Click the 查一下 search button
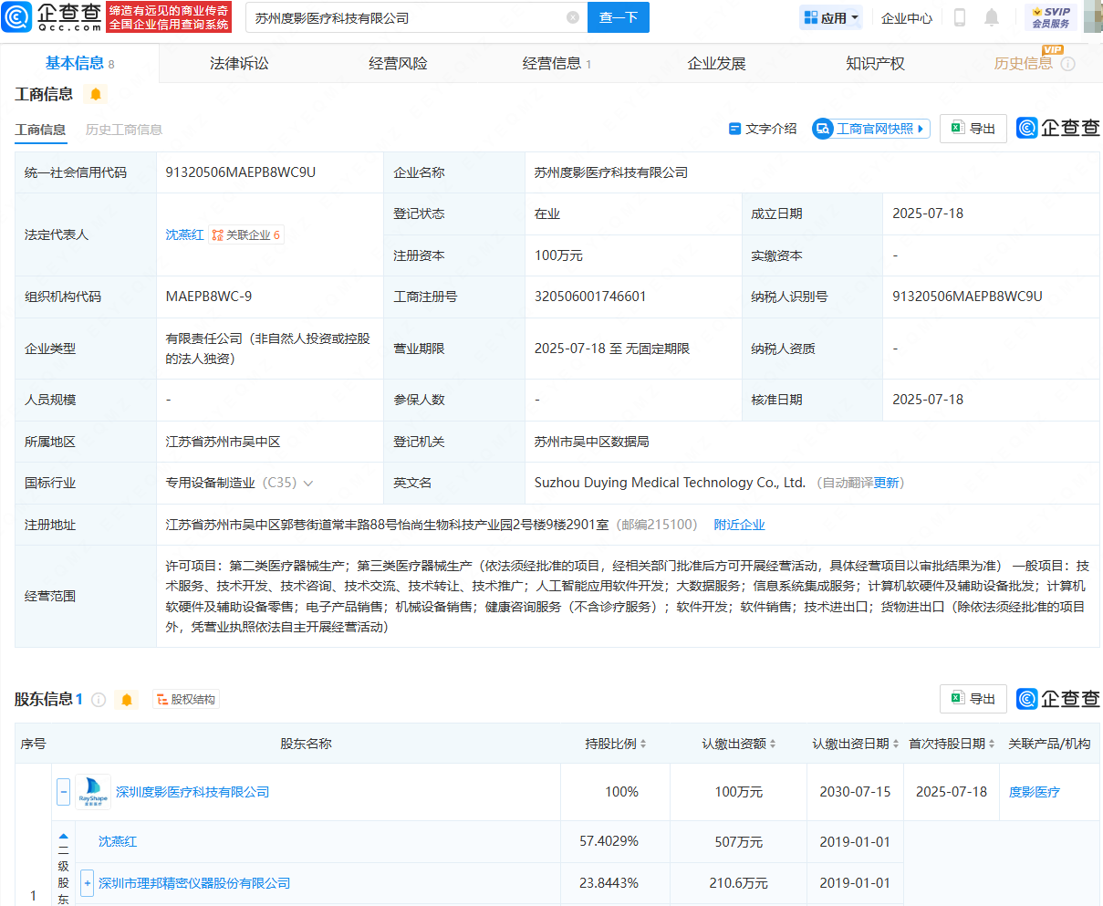The image size is (1103, 906). (x=619, y=17)
